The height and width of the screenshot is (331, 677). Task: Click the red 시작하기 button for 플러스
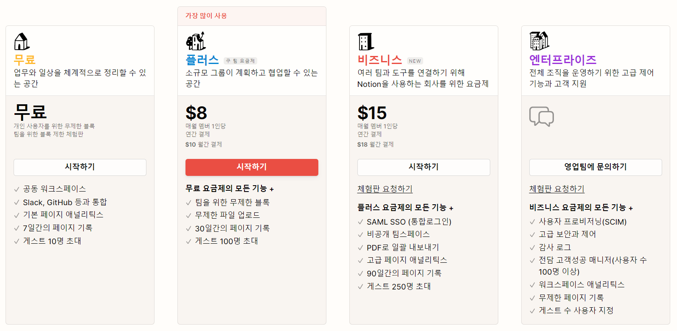coord(252,167)
